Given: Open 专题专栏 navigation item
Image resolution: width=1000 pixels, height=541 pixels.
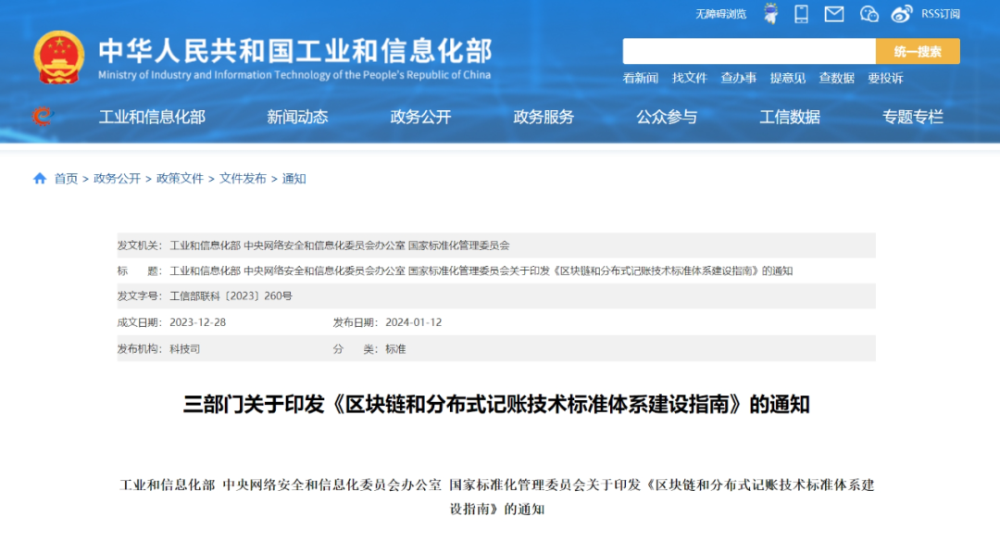Looking at the screenshot, I should tap(912, 117).
